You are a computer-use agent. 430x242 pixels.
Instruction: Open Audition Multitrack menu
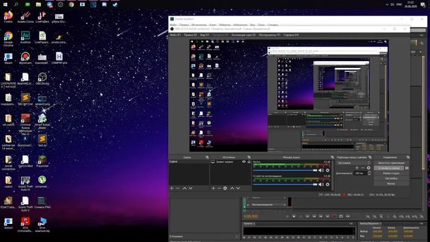(199, 25)
